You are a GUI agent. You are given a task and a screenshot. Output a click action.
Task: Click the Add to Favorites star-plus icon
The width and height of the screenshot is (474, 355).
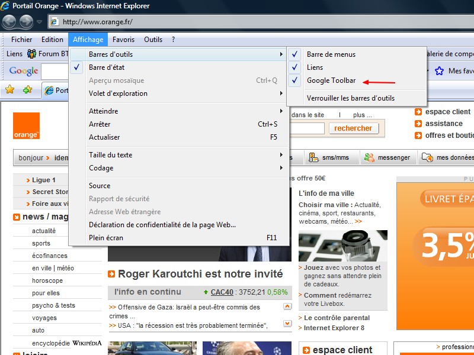[x=27, y=90]
